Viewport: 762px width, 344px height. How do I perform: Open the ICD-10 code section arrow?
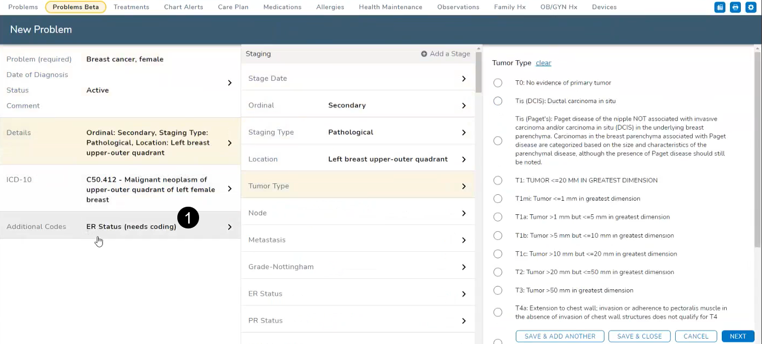[229, 189]
